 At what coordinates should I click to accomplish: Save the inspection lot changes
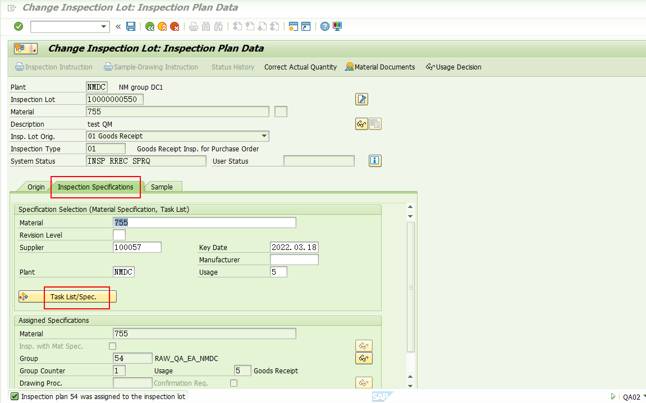pyautogui.click(x=130, y=26)
